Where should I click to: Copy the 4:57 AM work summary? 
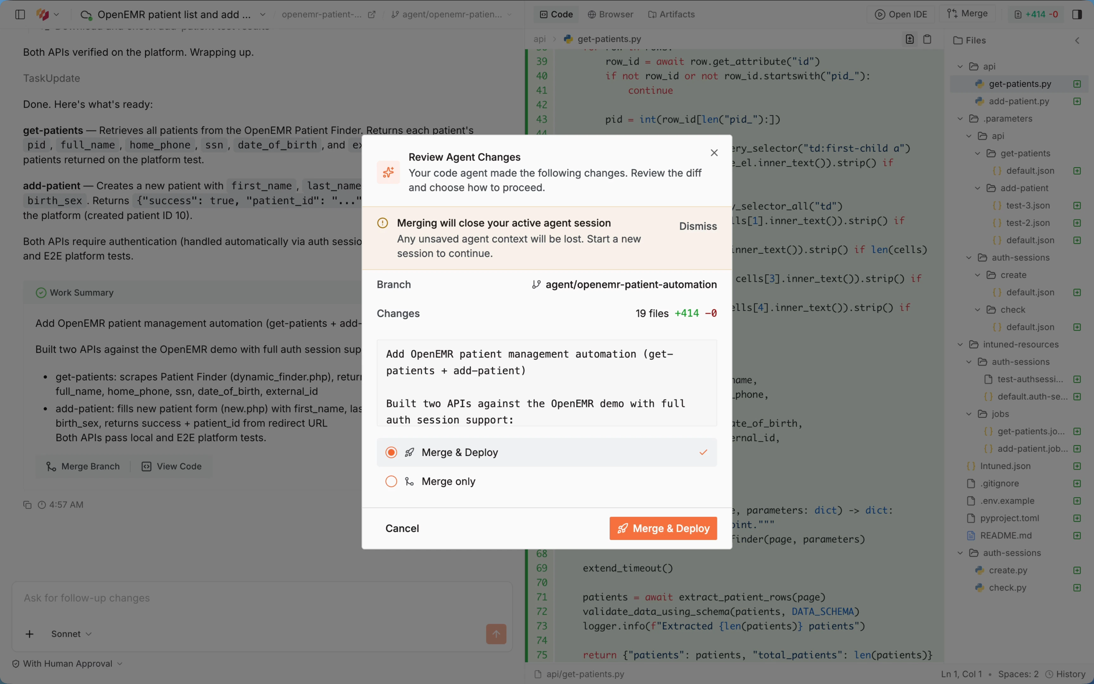[27, 504]
